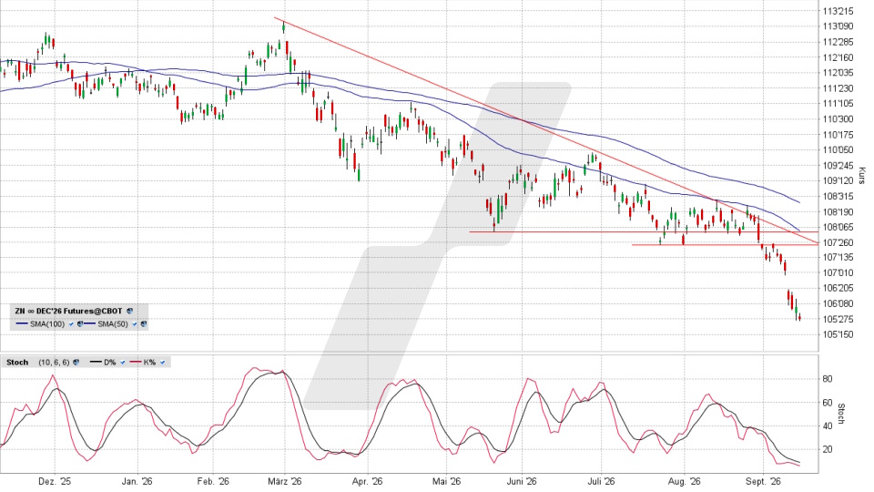The image size is (874, 492).
Task: Click the 113'215 price axis value
Action: coord(838,11)
